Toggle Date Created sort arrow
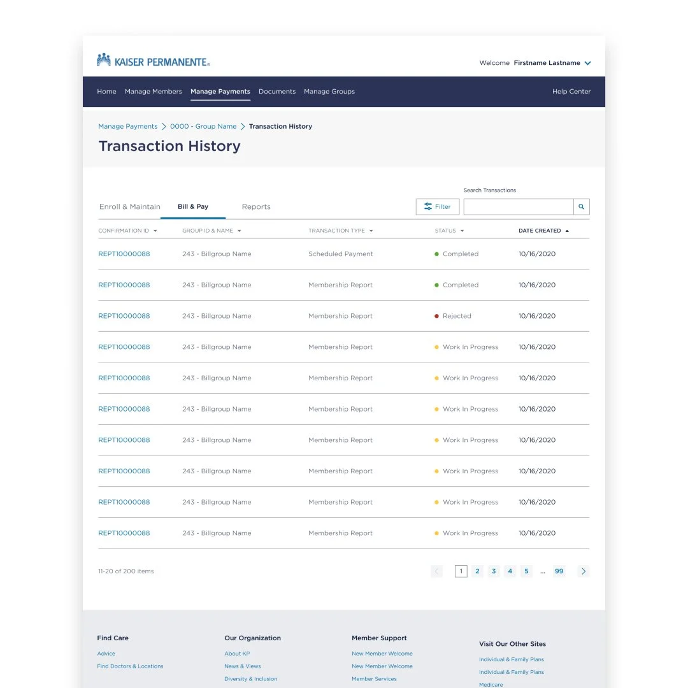Screen dimensions: 688x688 [x=567, y=231]
